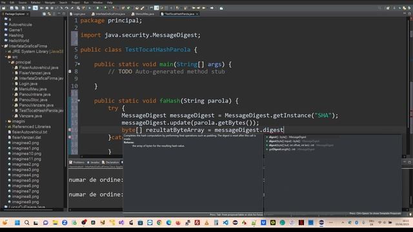Open the Window menu

[x=97, y=3]
